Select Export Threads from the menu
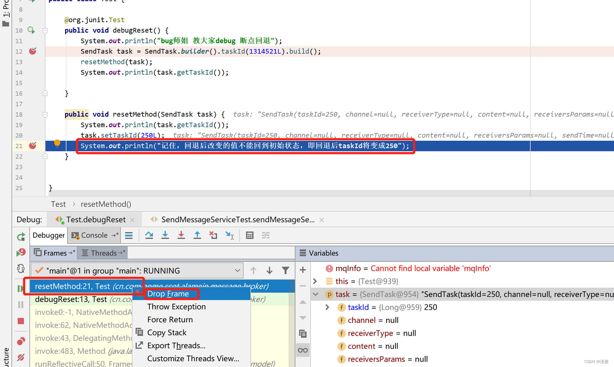Screen dimensions: 614x367 click(176, 345)
